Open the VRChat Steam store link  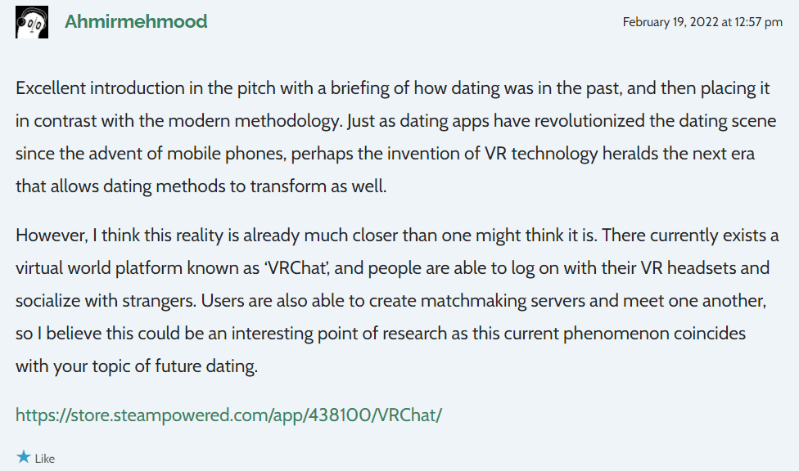click(228, 415)
